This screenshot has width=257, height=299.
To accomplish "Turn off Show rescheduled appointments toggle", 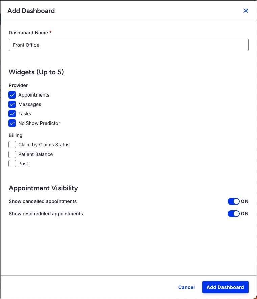I will coord(233,214).
